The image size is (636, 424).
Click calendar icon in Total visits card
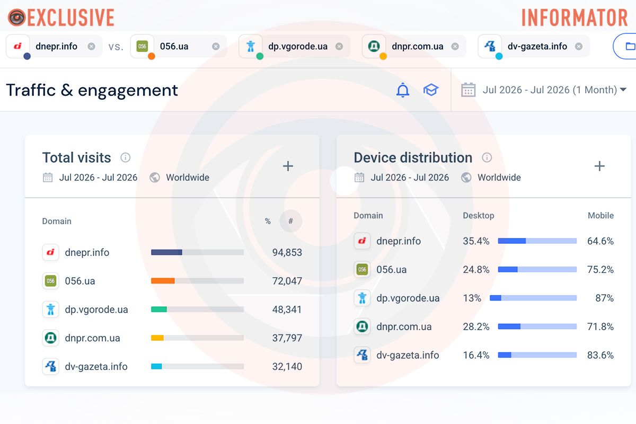(x=48, y=178)
